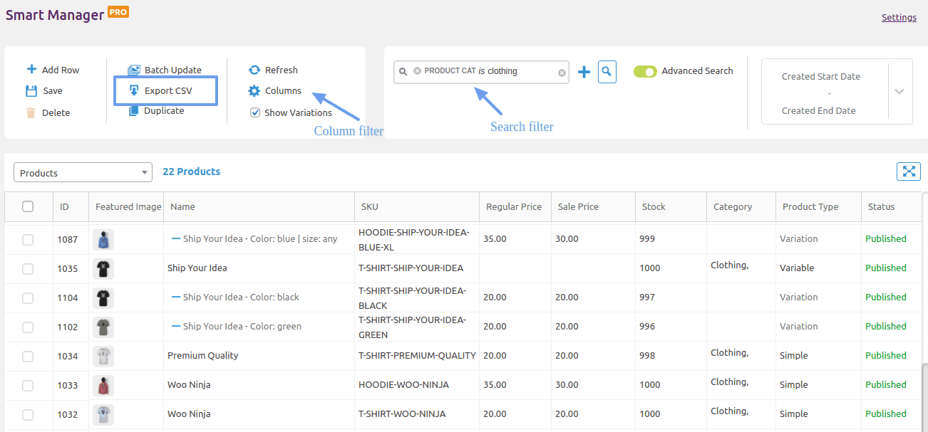Screen dimensions: 928x432
Task: Click featured image of product 1087
Action: pyautogui.click(x=103, y=240)
